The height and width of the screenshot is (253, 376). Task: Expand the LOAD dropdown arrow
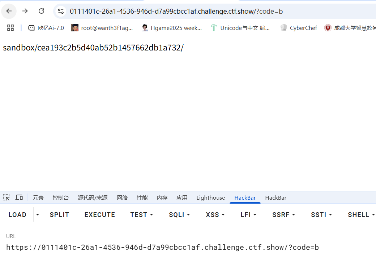pyautogui.click(x=38, y=214)
